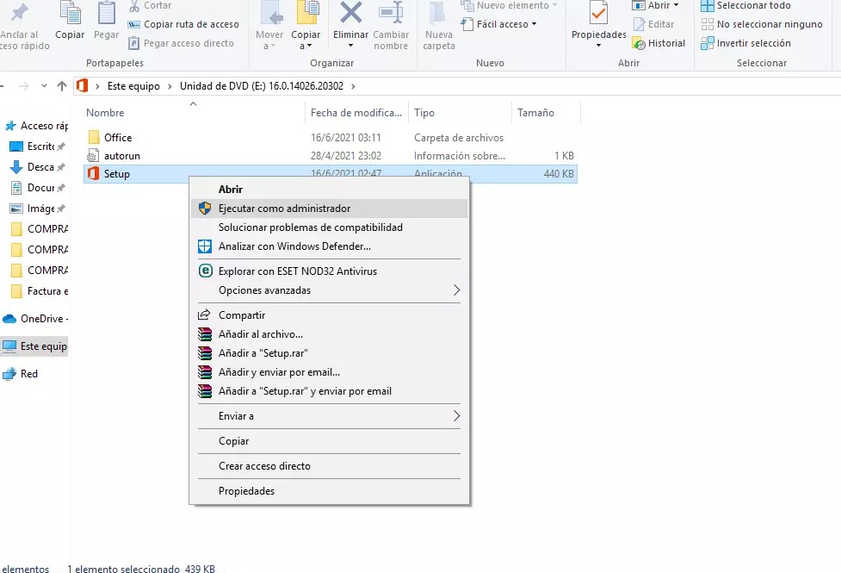Sort files by clicking the Nombre column header
Image resolution: width=841 pixels, height=573 pixels.
(104, 112)
